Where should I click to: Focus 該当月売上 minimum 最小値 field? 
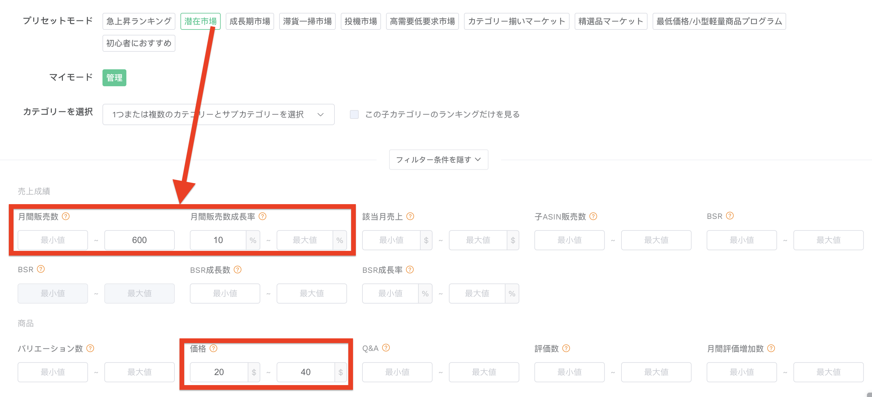pyautogui.click(x=391, y=240)
